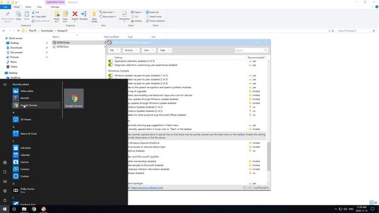The width and height of the screenshot is (379, 213).
Task: Open the Action Center notifications icon
Action: pyautogui.click(x=372, y=209)
